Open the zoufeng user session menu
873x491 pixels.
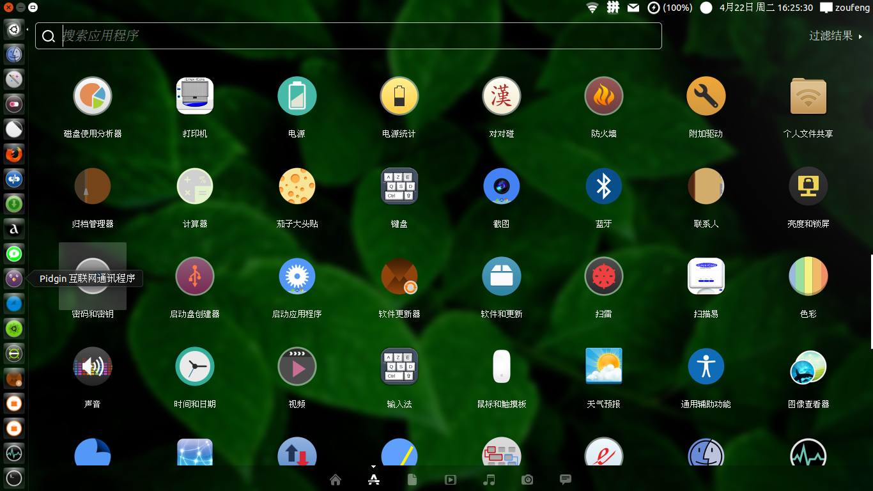point(845,8)
